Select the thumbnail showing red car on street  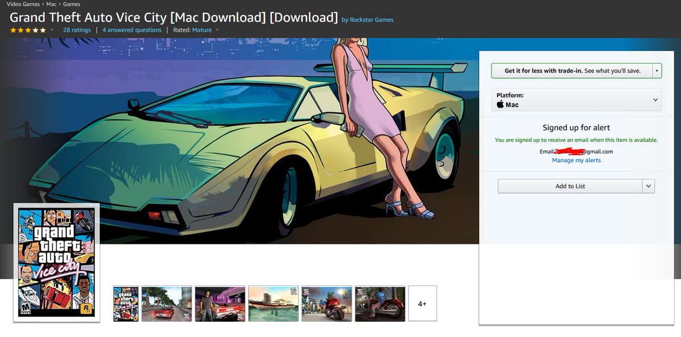[x=167, y=304]
